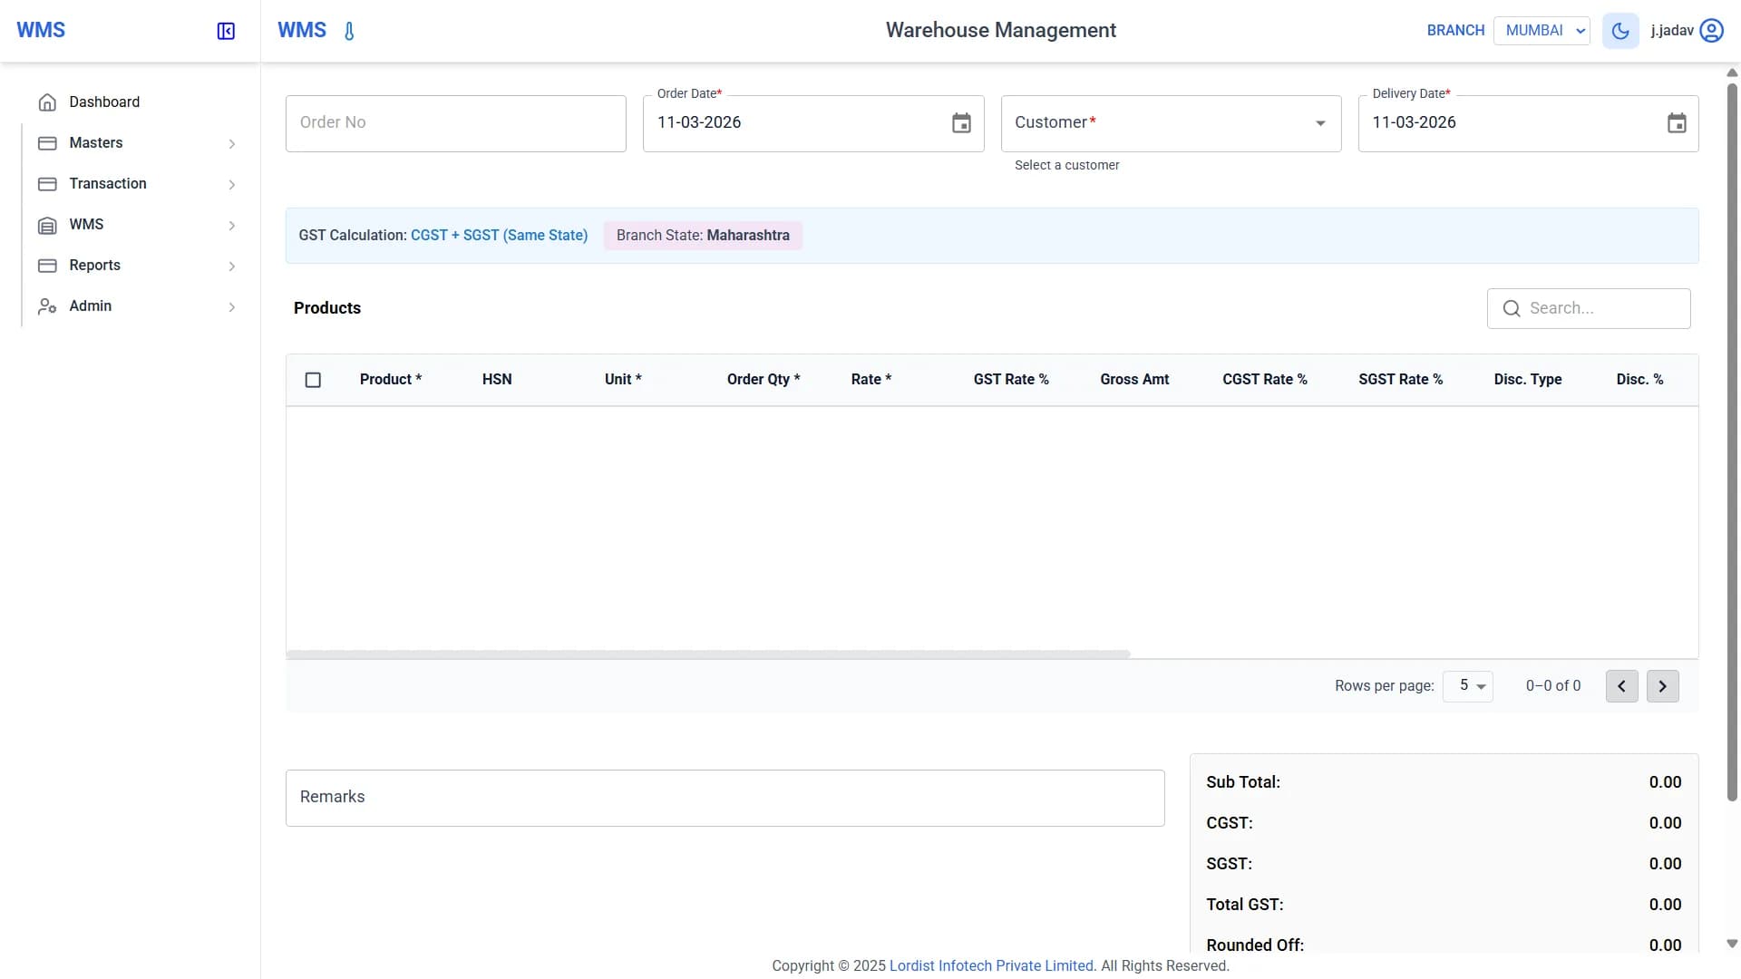Click the Admin user-settings icon
Viewport: 1741px width, 979px height.
click(x=47, y=306)
